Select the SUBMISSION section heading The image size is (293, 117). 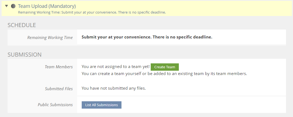[x=24, y=54]
